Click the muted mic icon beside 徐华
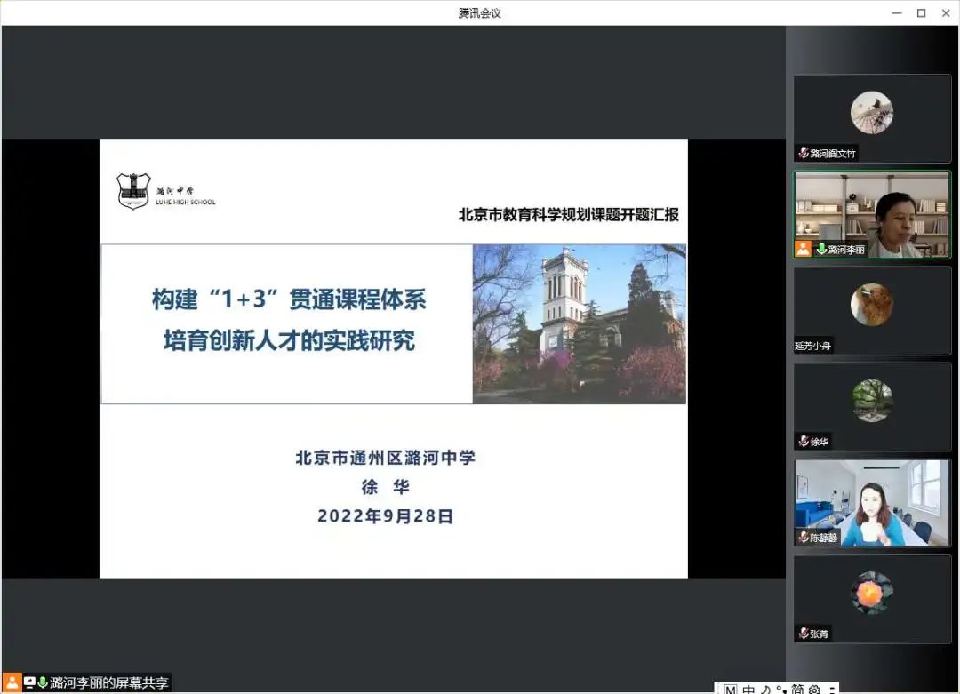 pos(803,442)
